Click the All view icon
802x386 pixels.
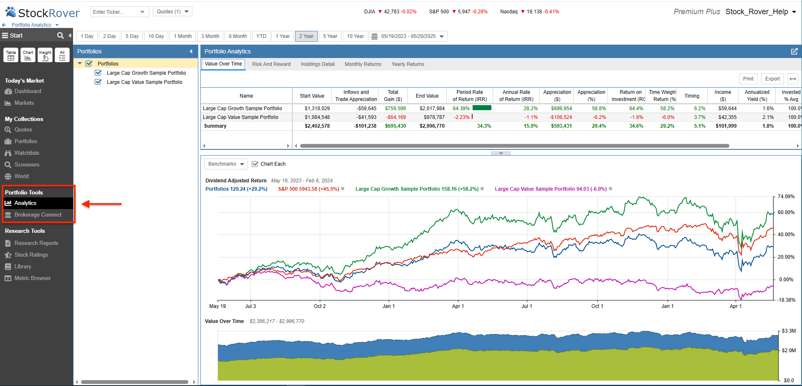tap(62, 55)
